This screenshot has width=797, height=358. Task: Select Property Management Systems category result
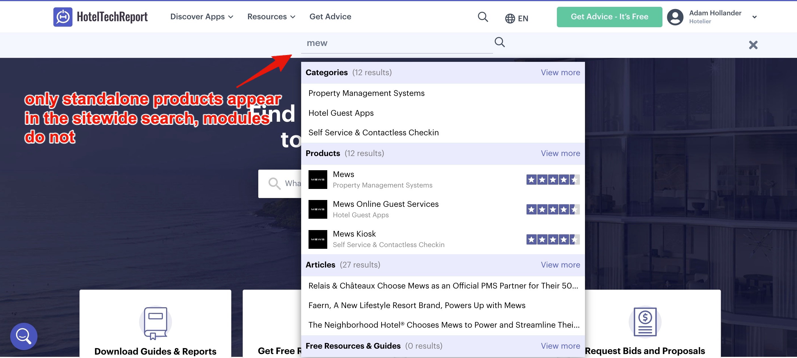(366, 93)
